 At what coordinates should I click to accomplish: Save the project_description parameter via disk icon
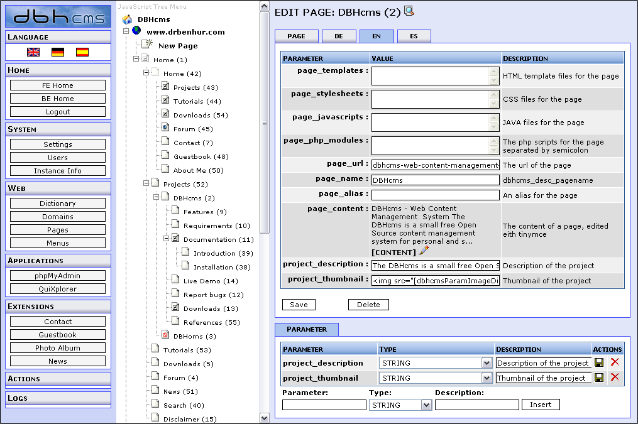(599, 362)
